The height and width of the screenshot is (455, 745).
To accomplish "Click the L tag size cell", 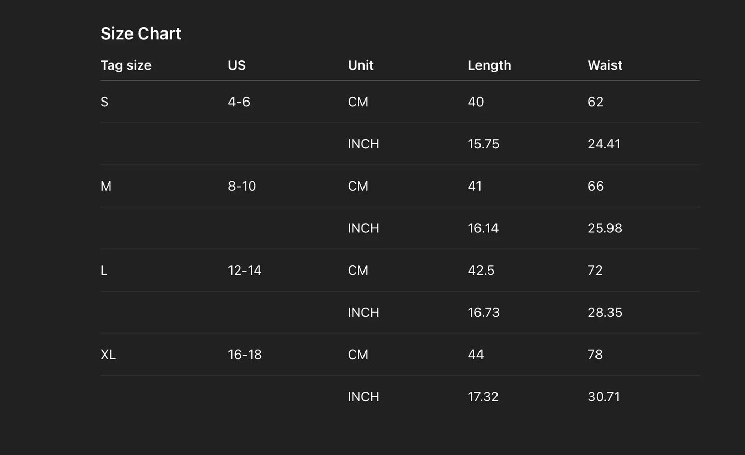I will (x=104, y=271).
